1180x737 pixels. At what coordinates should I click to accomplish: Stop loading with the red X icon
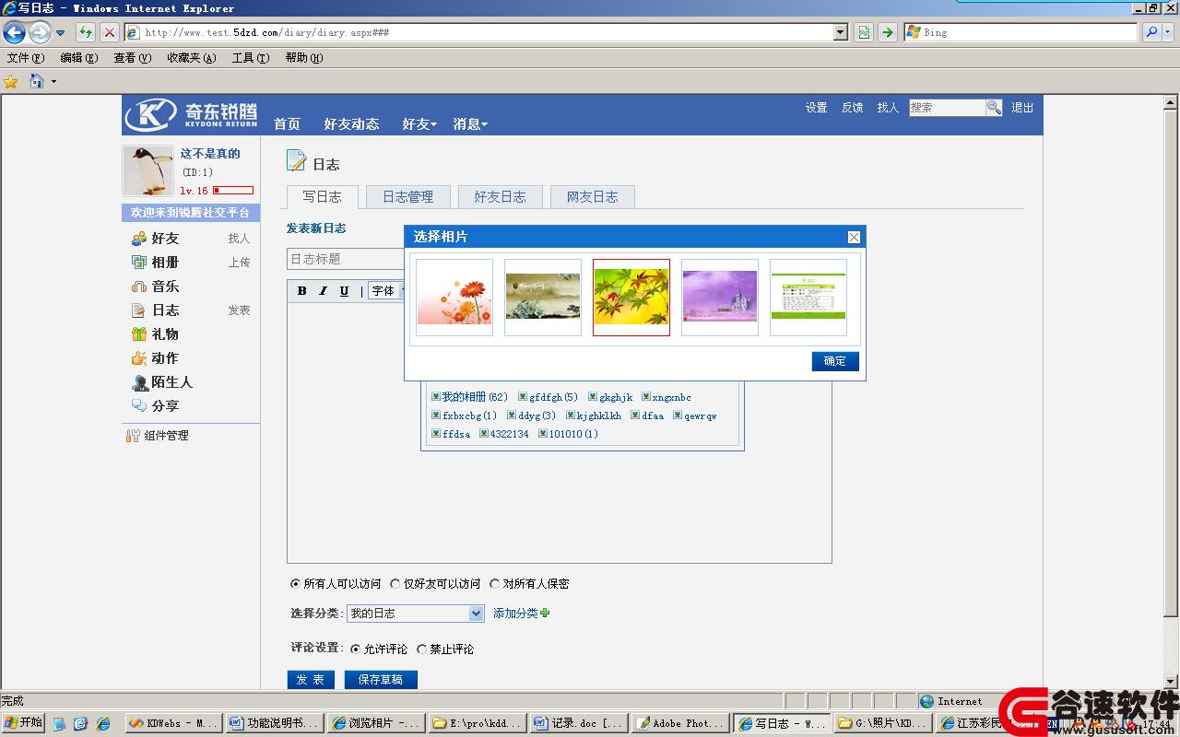point(110,32)
